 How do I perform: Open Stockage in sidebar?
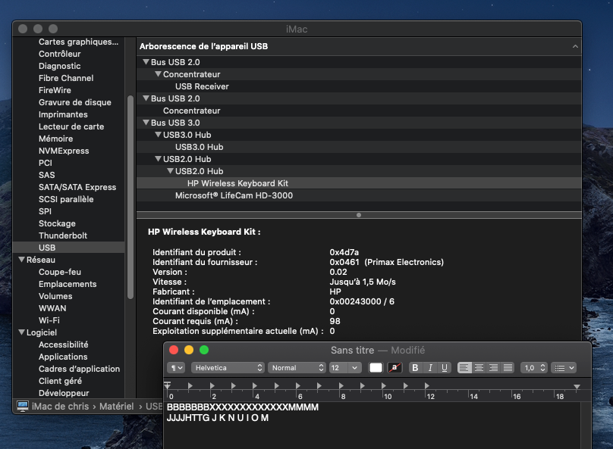click(57, 223)
